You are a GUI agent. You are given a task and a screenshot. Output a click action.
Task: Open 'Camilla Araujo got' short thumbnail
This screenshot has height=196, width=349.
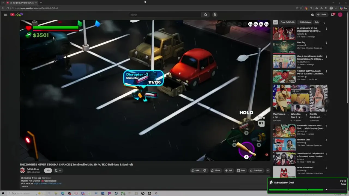[318, 98]
